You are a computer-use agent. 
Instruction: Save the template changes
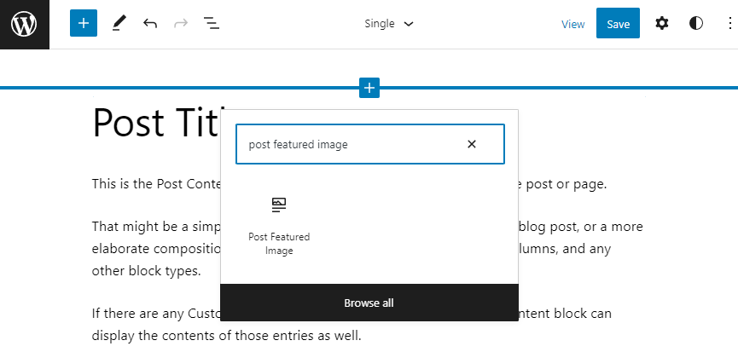pos(618,24)
